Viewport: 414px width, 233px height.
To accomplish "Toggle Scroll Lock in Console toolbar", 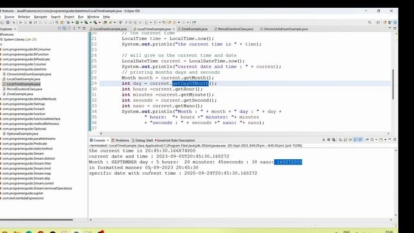I will coord(345,140).
